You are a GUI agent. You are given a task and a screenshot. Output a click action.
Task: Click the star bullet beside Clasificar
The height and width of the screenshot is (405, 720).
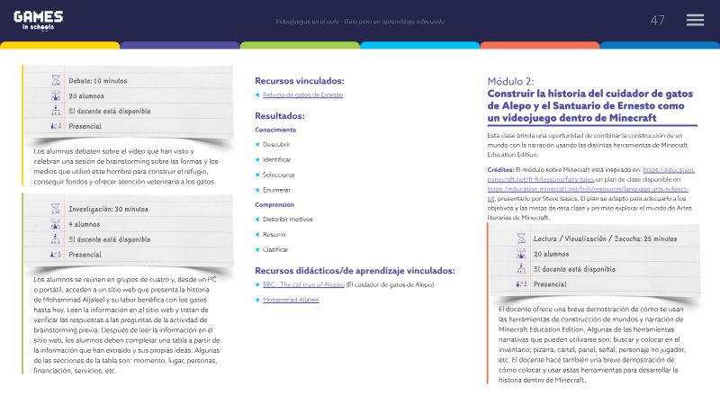pos(257,250)
